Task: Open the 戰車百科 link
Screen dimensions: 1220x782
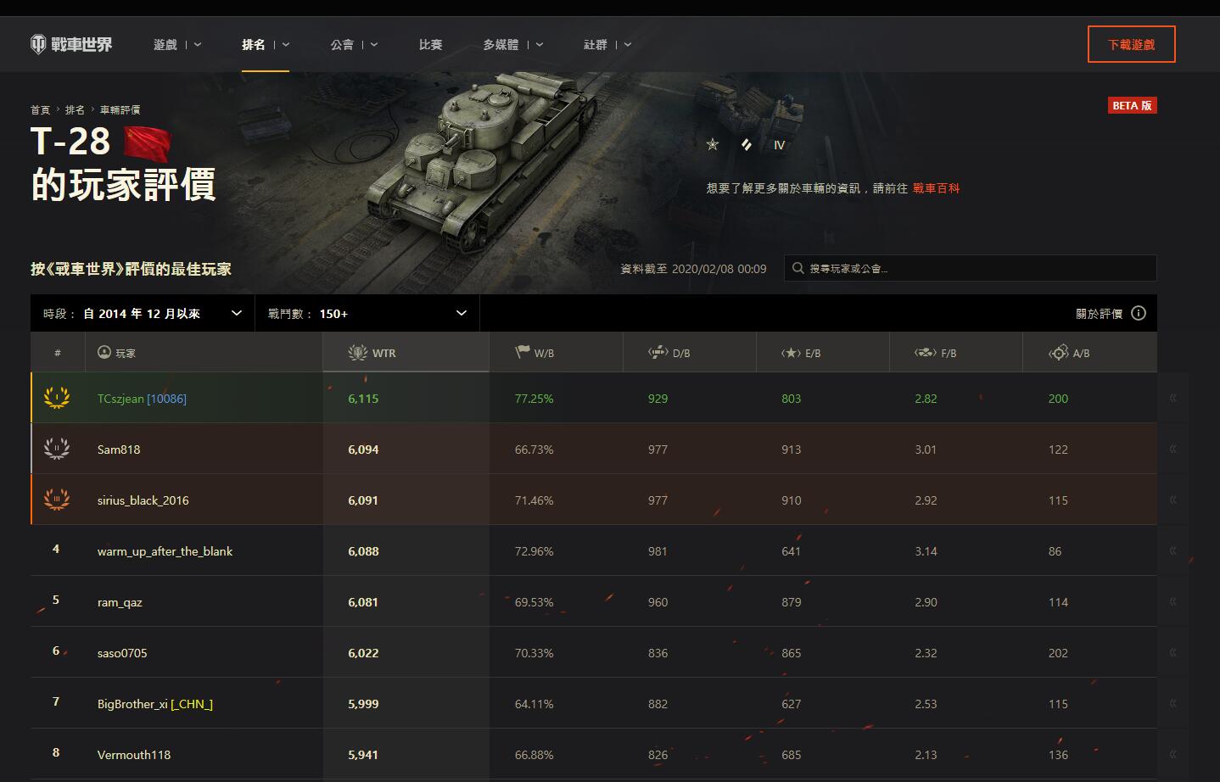Action: pos(936,188)
